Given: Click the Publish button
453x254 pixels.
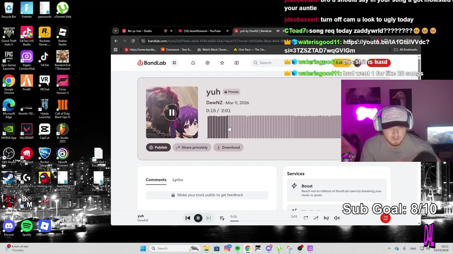Looking at the screenshot, I should pyautogui.click(x=158, y=147).
